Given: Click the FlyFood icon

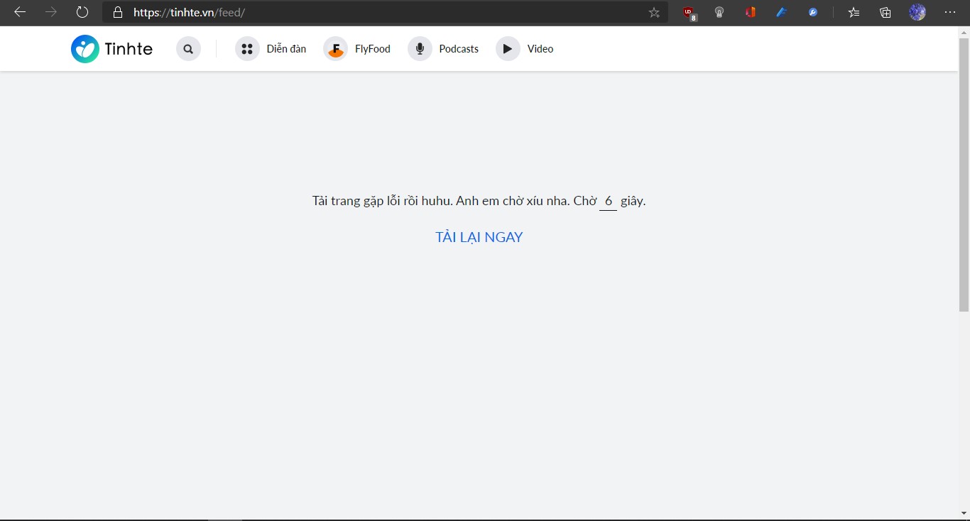Looking at the screenshot, I should [x=334, y=49].
